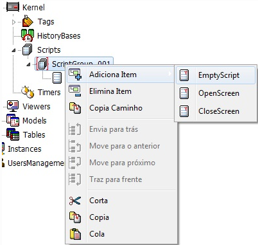Expand the Tags tree node
258x245 pixels.
[x=14, y=22]
